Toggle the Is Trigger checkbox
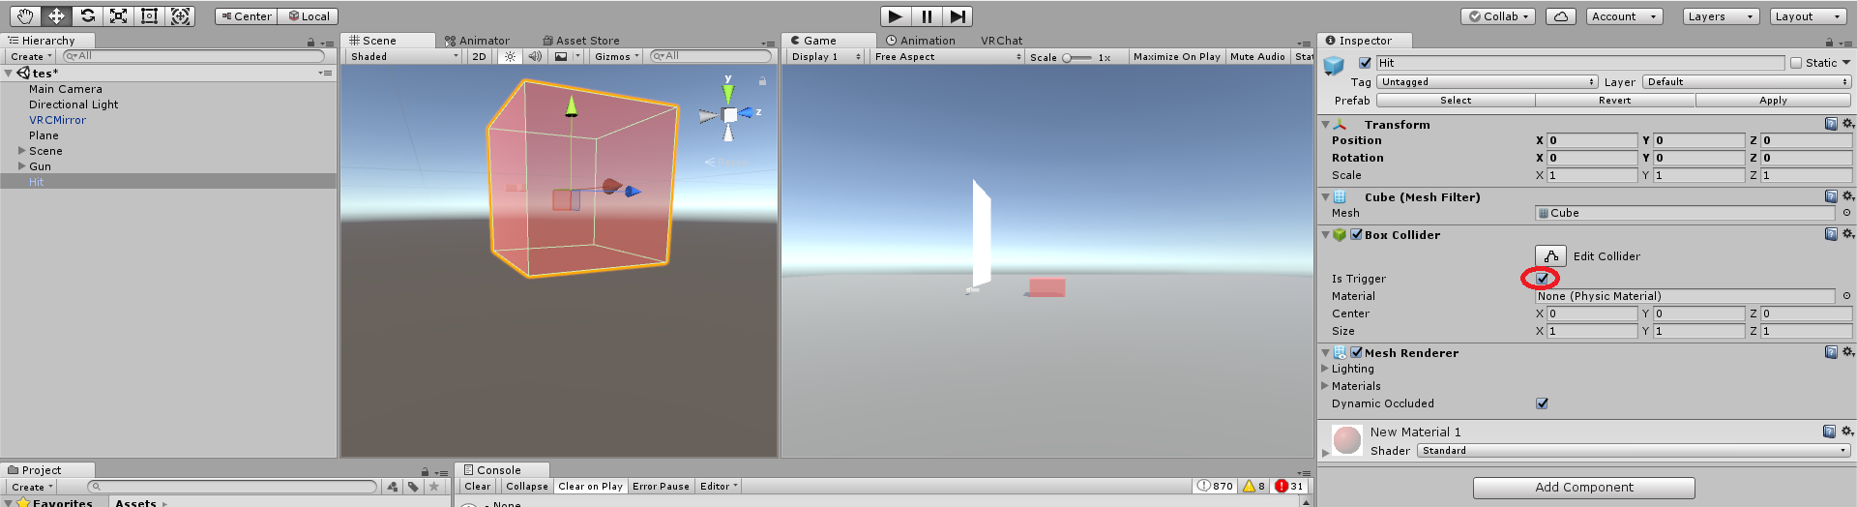This screenshot has width=1857, height=507. [x=1542, y=279]
